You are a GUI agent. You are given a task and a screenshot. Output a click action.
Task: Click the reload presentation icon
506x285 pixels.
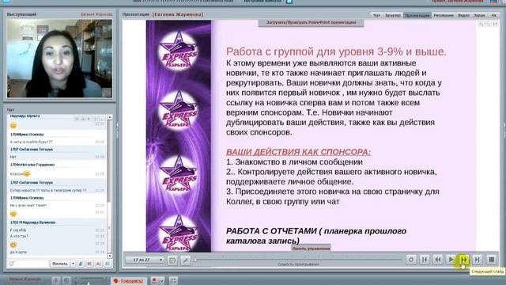point(411,260)
